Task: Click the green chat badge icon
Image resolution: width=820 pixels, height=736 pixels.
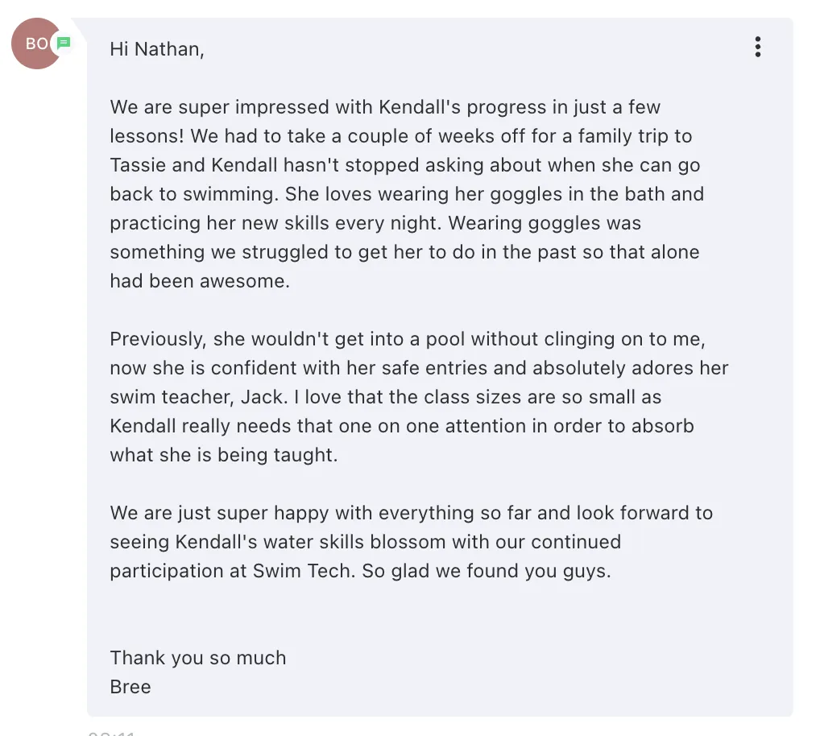Action: (x=64, y=43)
